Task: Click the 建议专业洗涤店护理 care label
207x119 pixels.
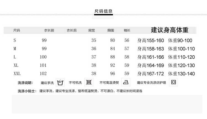Action: [x=152, y=83]
